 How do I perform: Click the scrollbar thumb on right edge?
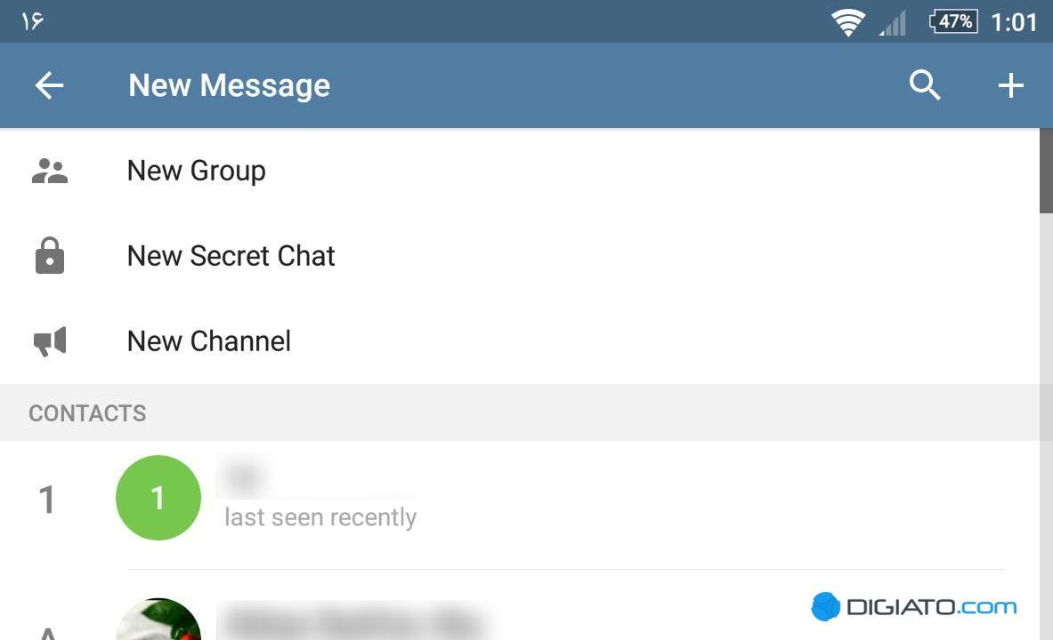pos(1046,171)
